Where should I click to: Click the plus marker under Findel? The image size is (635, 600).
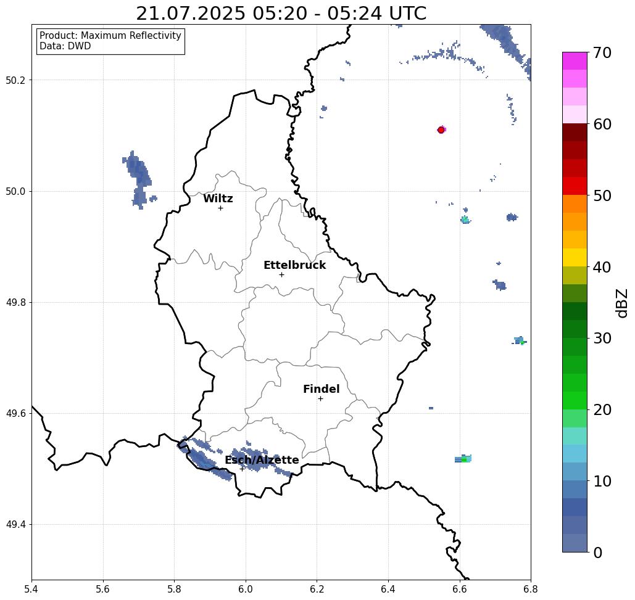point(320,398)
